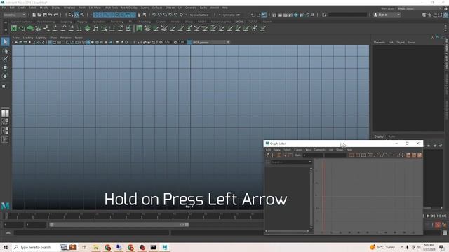Toggle the Modeling Toolkit panel icon
This screenshot has height=252, width=449.
424,15
